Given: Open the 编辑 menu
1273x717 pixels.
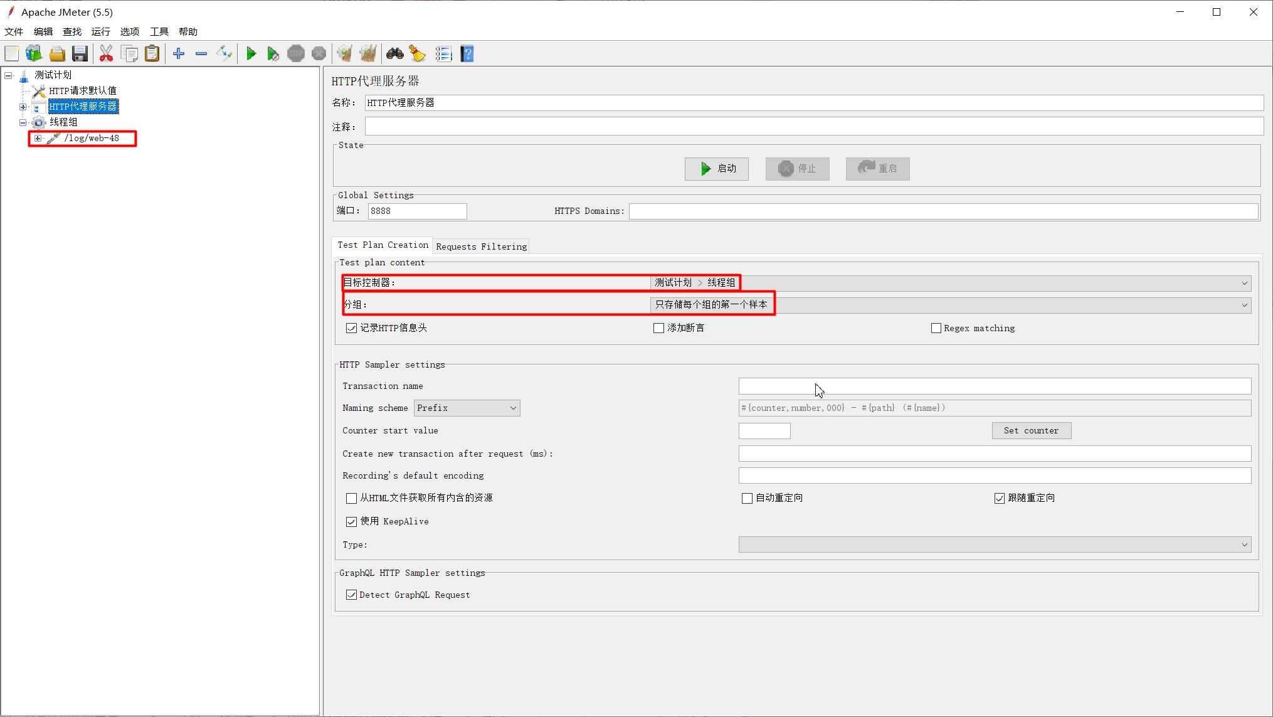Looking at the screenshot, I should pos(43,31).
